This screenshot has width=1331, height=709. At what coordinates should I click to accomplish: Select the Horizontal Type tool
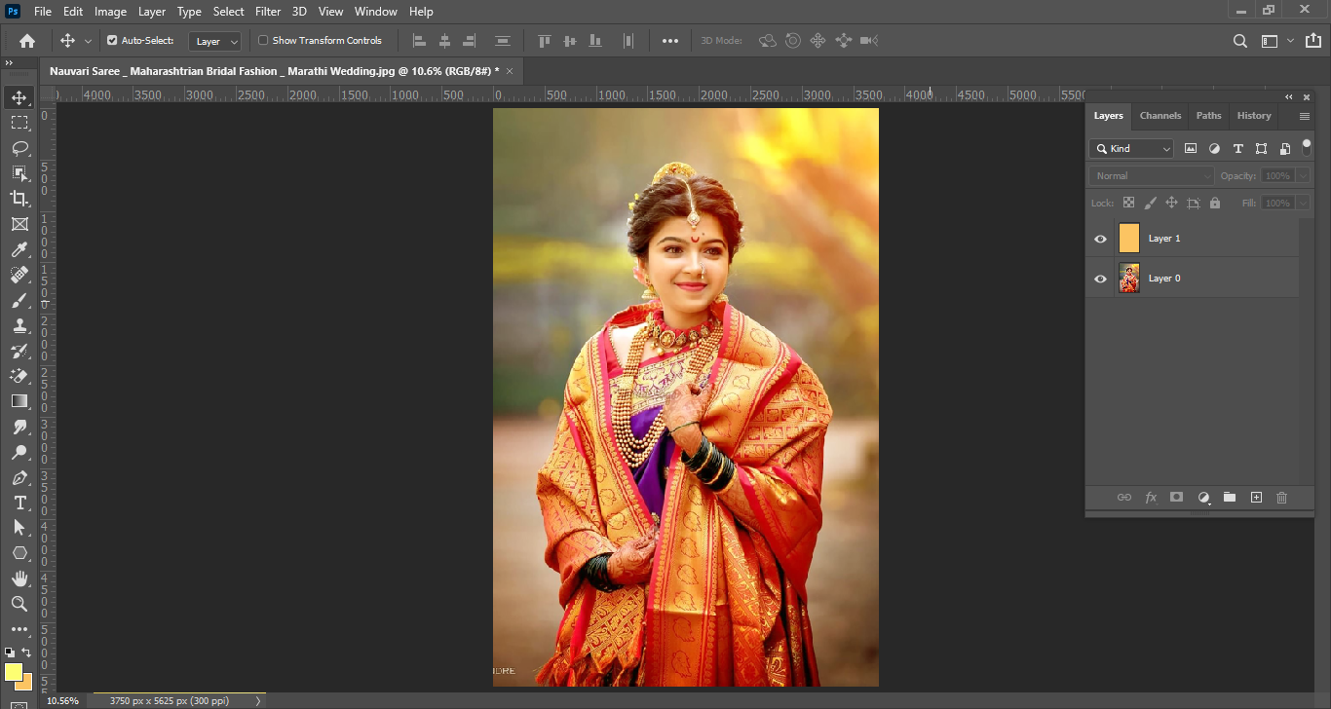point(19,503)
